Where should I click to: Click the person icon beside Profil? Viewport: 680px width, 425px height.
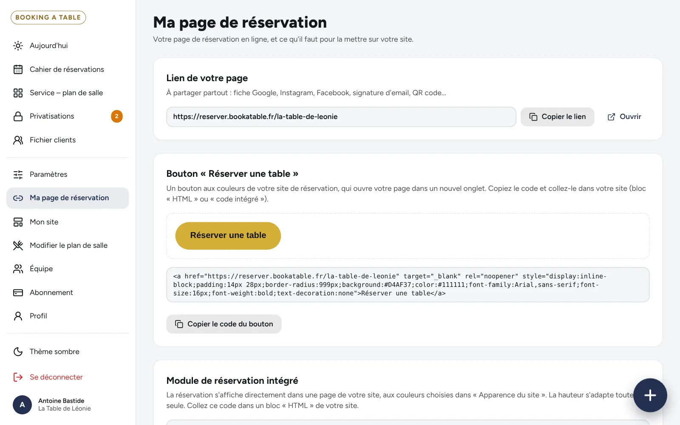point(18,316)
